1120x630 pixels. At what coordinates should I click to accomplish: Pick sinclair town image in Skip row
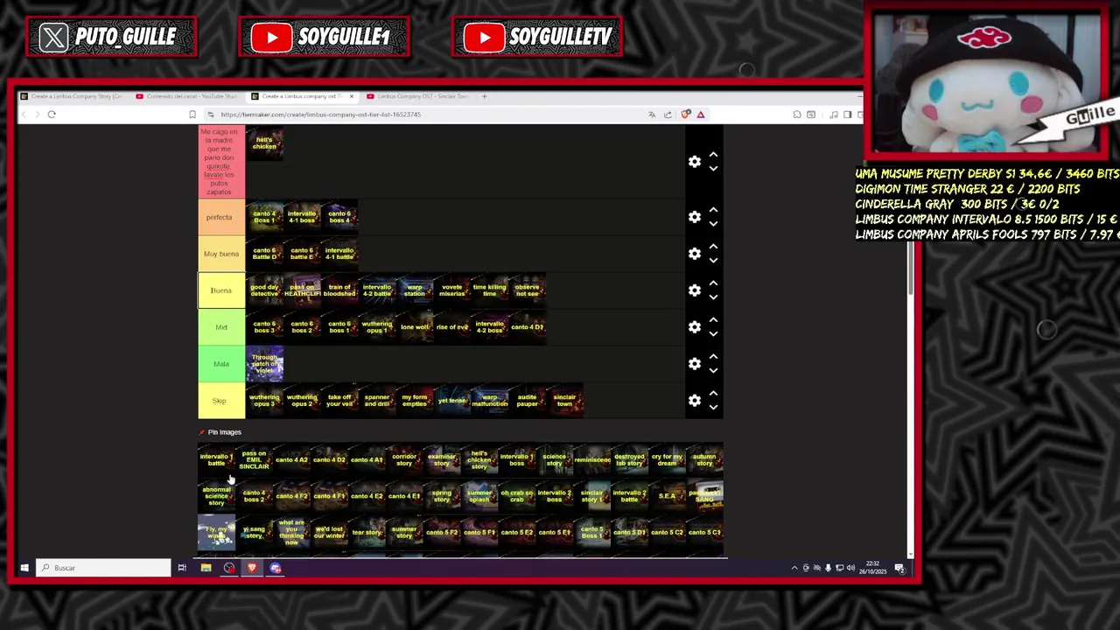pos(564,401)
